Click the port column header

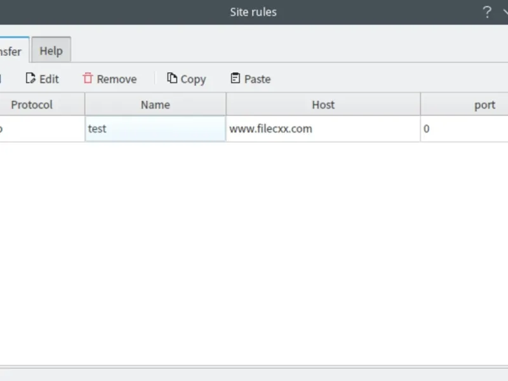(x=485, y=105)
